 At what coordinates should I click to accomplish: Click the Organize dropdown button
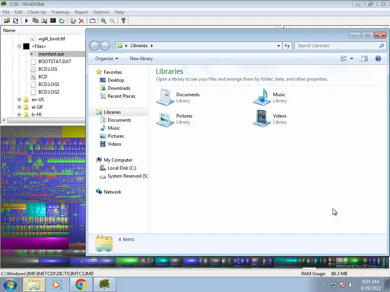click(x=107, y=59)
